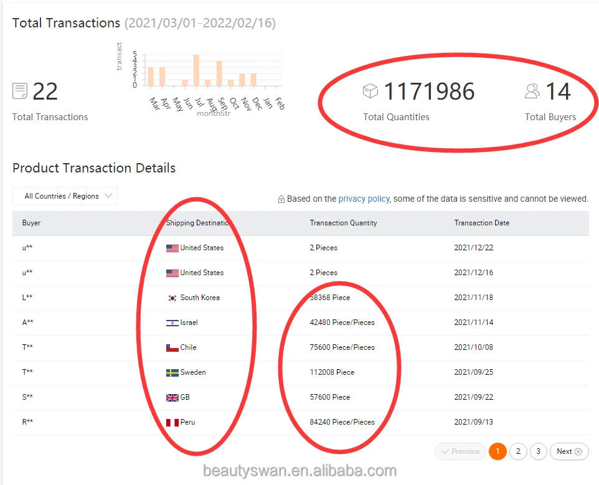The image size is (599, 485).
Task: Click the Total Buyers people icon
Action: coord(532,92)
